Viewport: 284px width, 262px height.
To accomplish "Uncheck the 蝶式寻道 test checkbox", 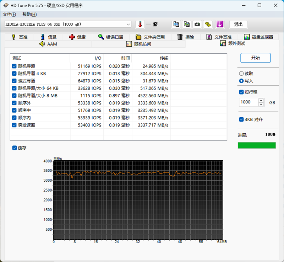I will click(14, 81).
